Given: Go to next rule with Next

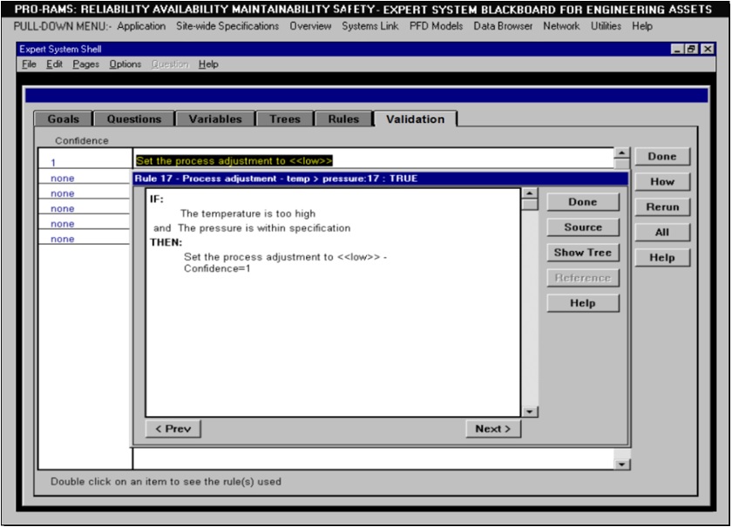Looking at the screenshot, I should point(493,429).
